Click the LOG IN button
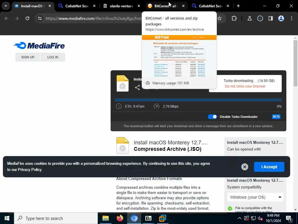This screenshot has width=298, height=224. [53, 57]
